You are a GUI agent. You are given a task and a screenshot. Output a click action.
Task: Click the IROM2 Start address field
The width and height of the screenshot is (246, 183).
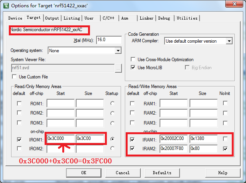click(60, 149)
